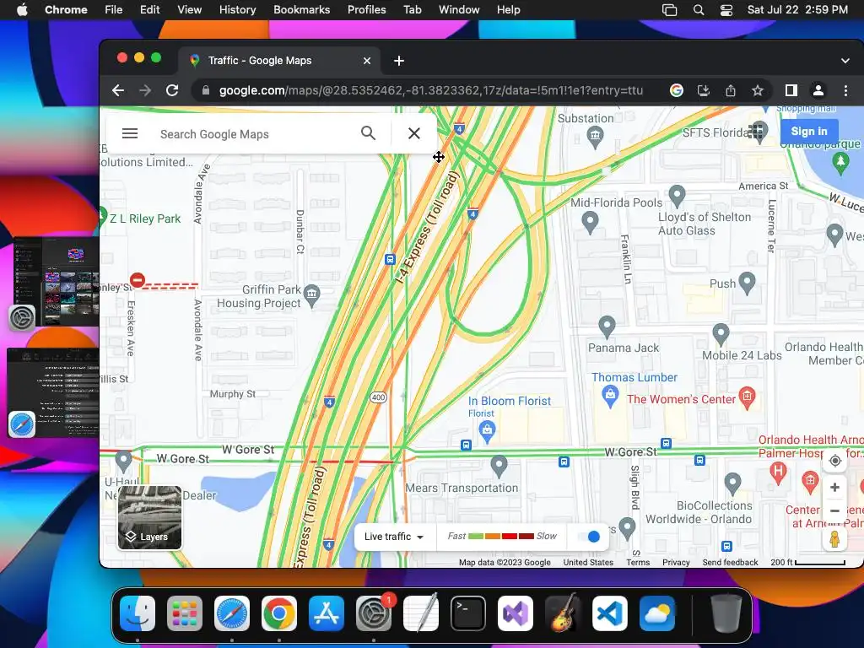
Task: Open the Window menu
Action: coord(459,9)
